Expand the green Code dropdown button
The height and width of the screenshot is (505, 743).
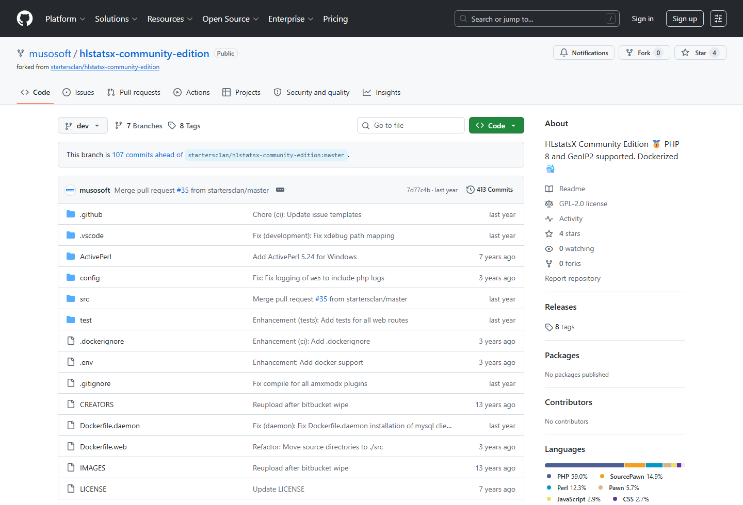[x=496, y=125]
